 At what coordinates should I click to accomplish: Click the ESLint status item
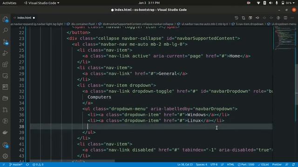(x=264, y=165)
